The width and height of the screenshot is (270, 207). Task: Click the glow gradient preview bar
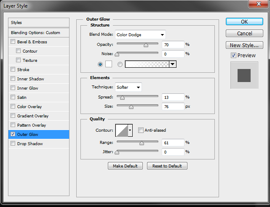147,64
